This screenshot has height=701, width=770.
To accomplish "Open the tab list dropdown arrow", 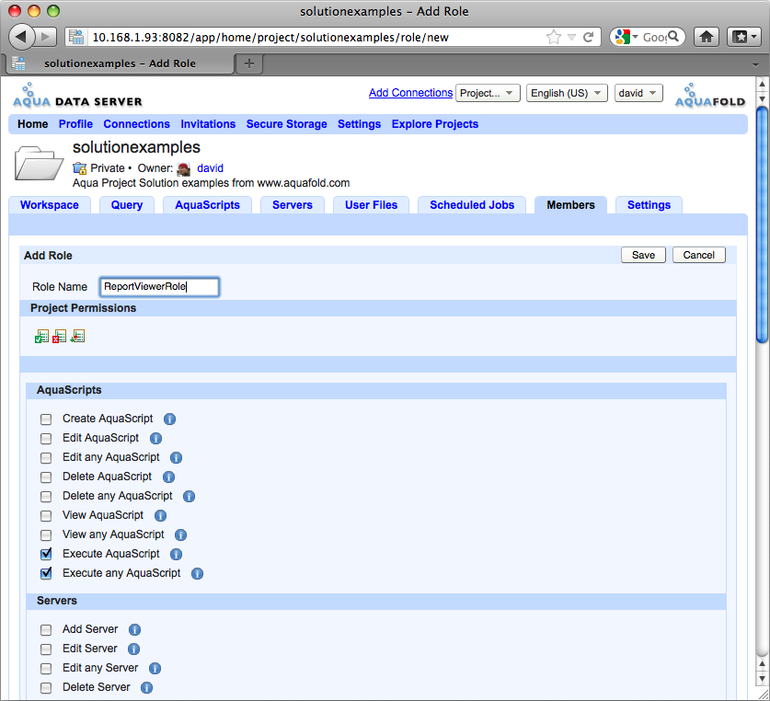I will coord(755,64).
